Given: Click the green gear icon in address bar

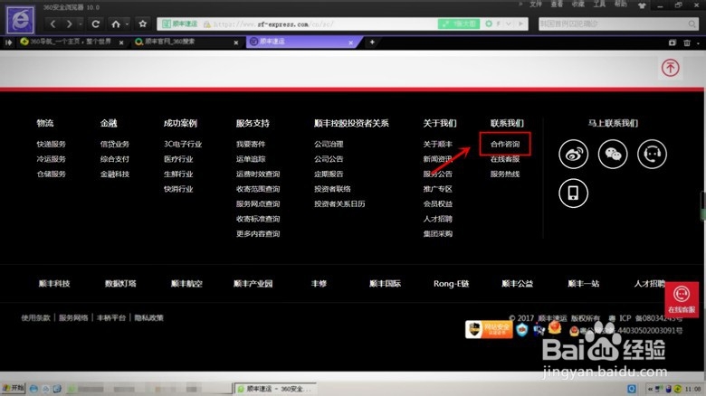Looking at the screenshot, I should tap(489, 24).
